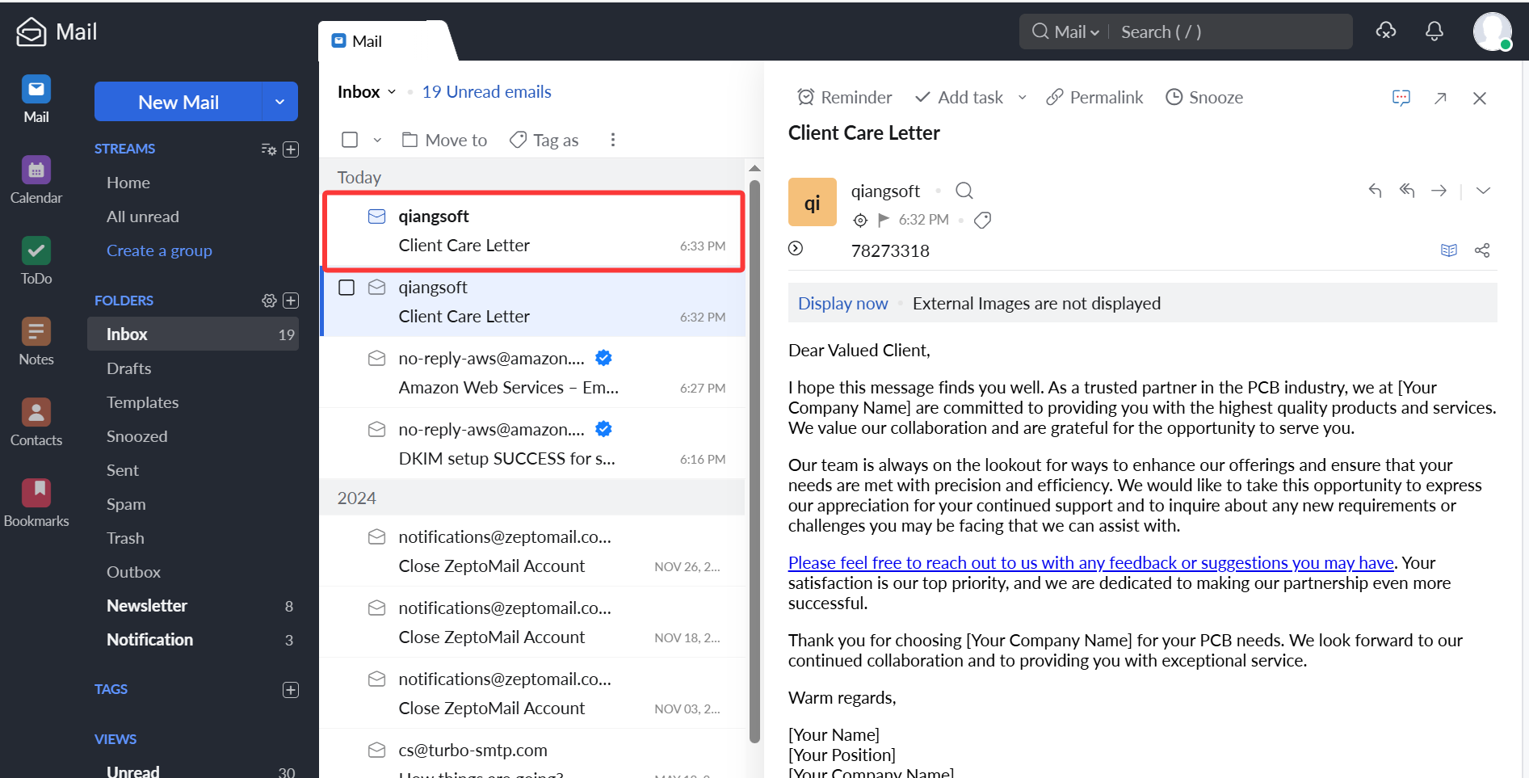1529x778 pixels.
Task: Click the notification bell icon
Action: [1434, 32]
